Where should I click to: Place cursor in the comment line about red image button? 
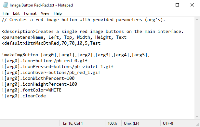click(84, 20)
